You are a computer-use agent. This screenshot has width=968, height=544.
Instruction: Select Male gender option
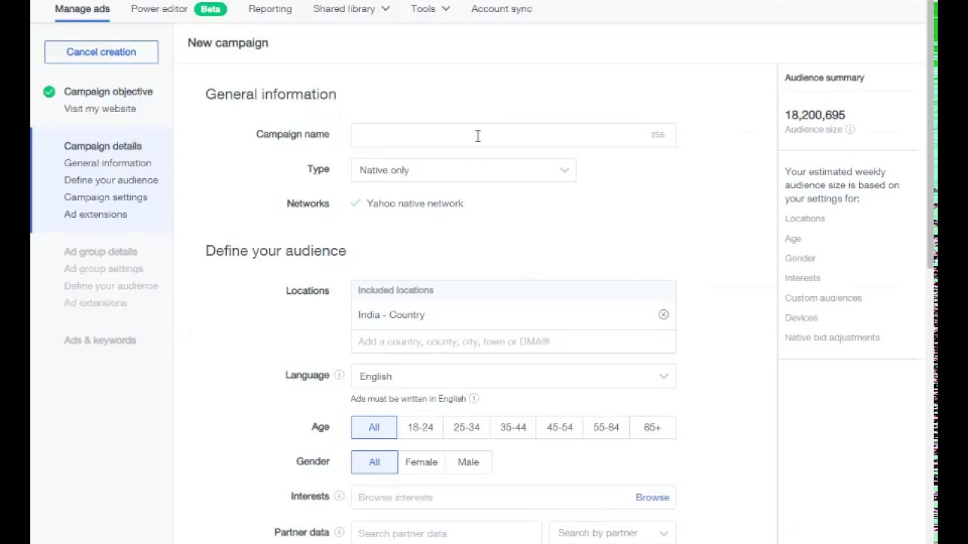click(468, 462)
